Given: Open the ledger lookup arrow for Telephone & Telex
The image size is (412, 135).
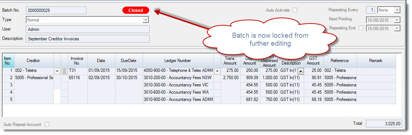Looking at the screenshot, I should (217, 71).
